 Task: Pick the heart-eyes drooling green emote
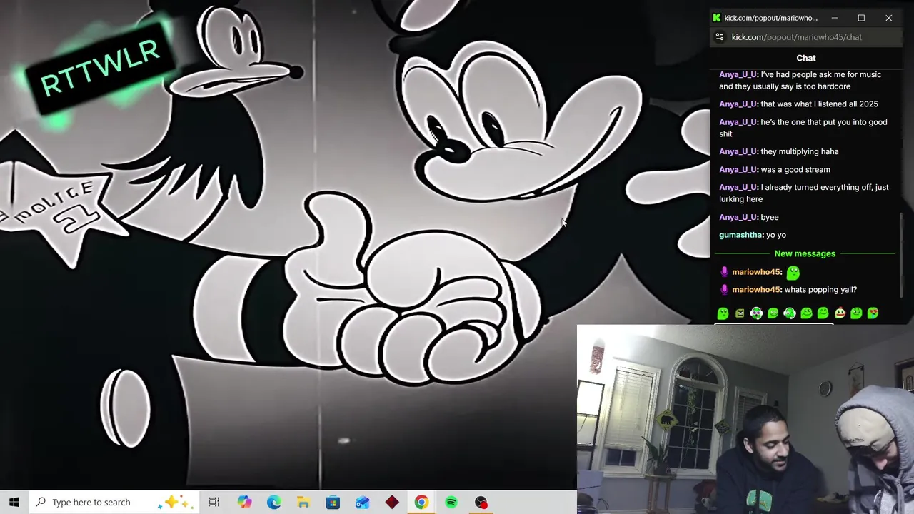coord(873,313)
